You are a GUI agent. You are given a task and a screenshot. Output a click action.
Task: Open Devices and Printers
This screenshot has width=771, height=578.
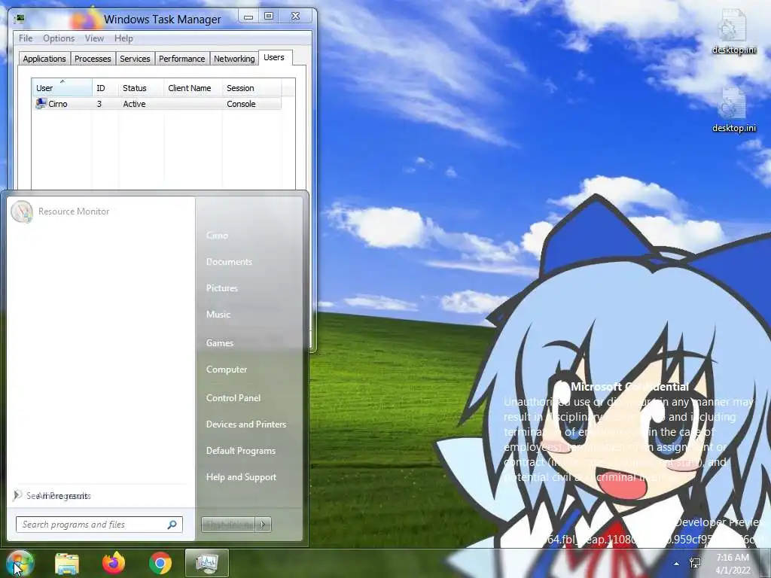[246, 424]
